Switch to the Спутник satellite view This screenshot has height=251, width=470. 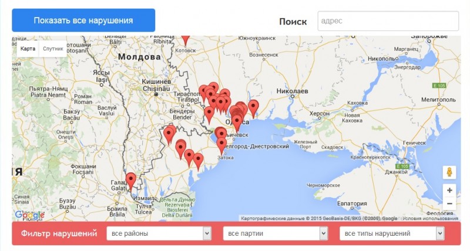(x=53, y=49)
